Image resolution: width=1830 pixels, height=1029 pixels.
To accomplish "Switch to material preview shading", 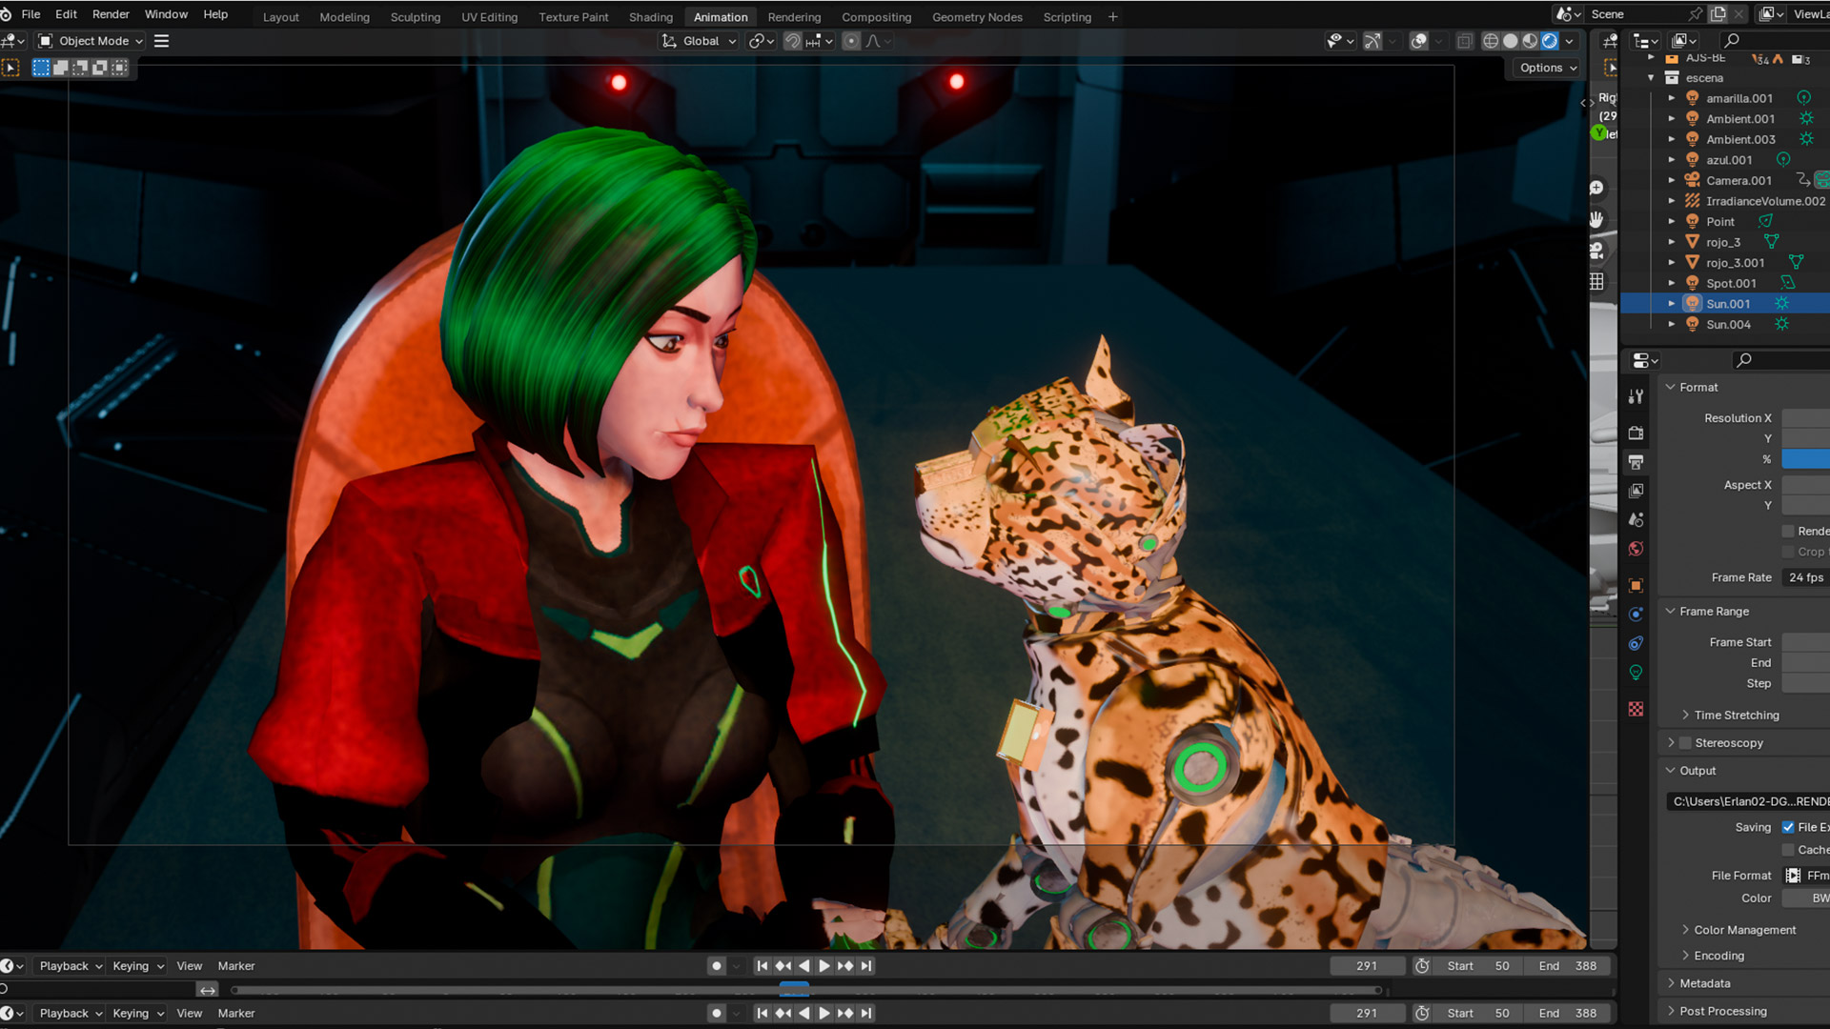I will [1530, 41].
